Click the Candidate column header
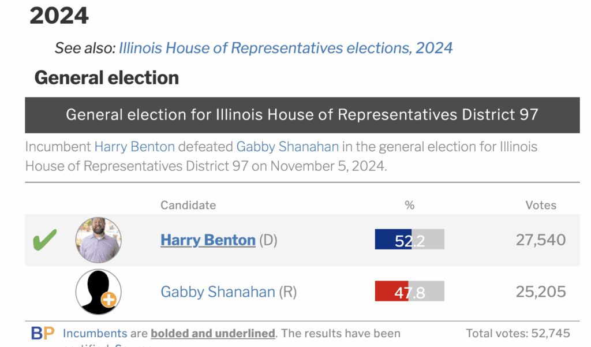Image resolution: width=591 pixels, height=347 pixels. pos(188,205)
